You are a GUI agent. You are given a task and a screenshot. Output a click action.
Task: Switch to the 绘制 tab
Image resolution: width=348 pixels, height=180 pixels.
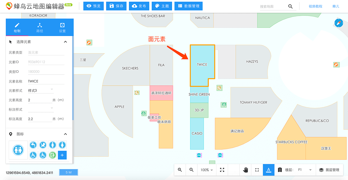click(x=17, y=27)
